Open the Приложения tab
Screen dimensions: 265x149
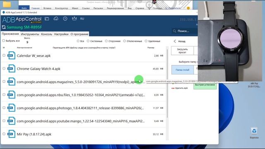coord(10,34)
